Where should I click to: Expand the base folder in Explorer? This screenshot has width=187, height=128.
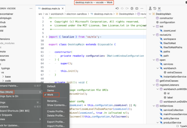3,77
